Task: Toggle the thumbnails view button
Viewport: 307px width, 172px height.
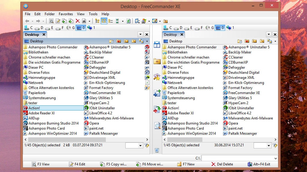Action: [x=118, y=21]
